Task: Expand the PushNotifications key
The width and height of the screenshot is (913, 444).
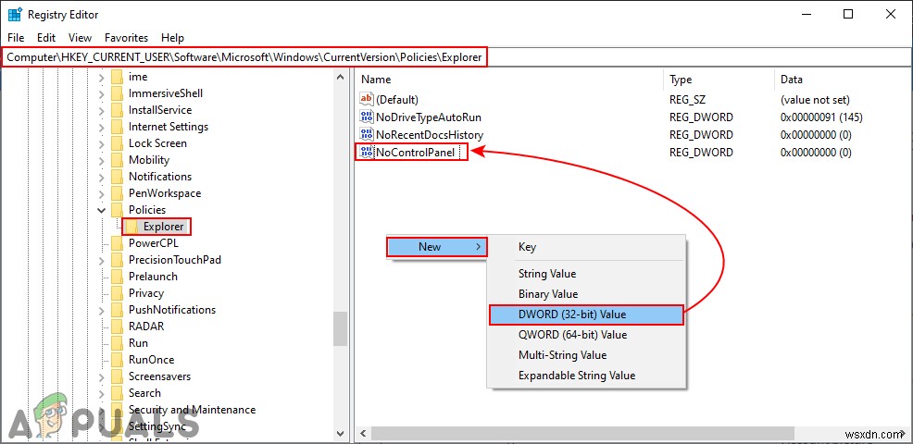Action: point(102,310)
